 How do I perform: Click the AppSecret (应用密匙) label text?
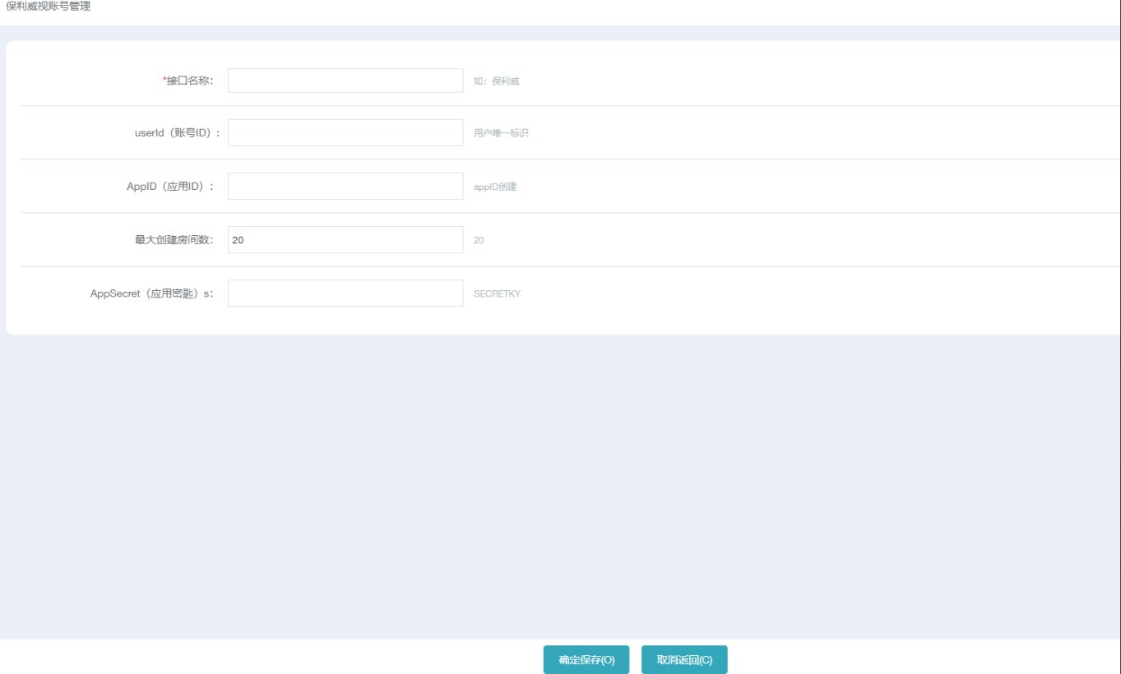tap(151, 293)
